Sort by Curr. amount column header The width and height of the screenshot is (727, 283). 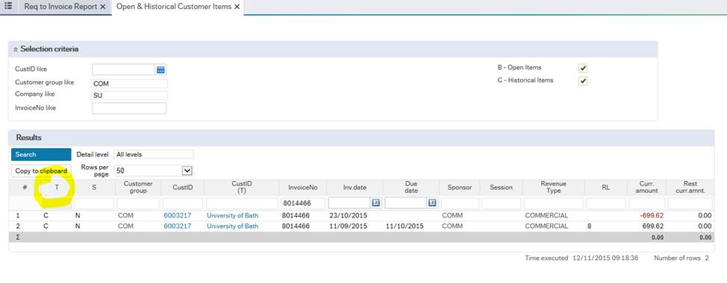tap(646, 187)
